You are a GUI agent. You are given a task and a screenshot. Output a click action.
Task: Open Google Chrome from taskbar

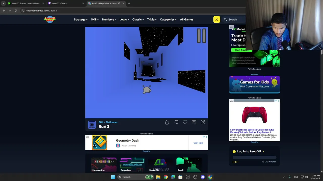click(x=166, y=177)
